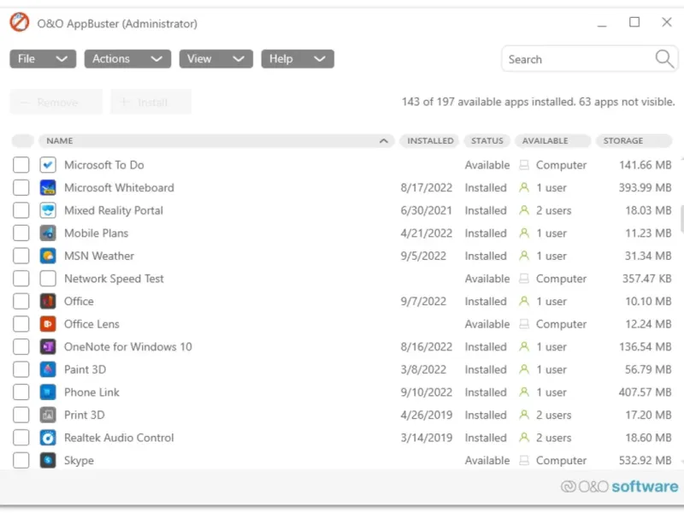Open the File dropdown menu
Image resolution: width=684 pixels, height=513 pixels.
coord(43,59)
